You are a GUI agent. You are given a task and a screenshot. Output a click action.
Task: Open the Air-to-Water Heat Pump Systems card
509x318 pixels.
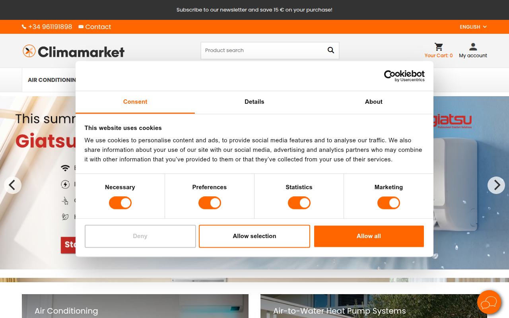click(x=374, y=306)
